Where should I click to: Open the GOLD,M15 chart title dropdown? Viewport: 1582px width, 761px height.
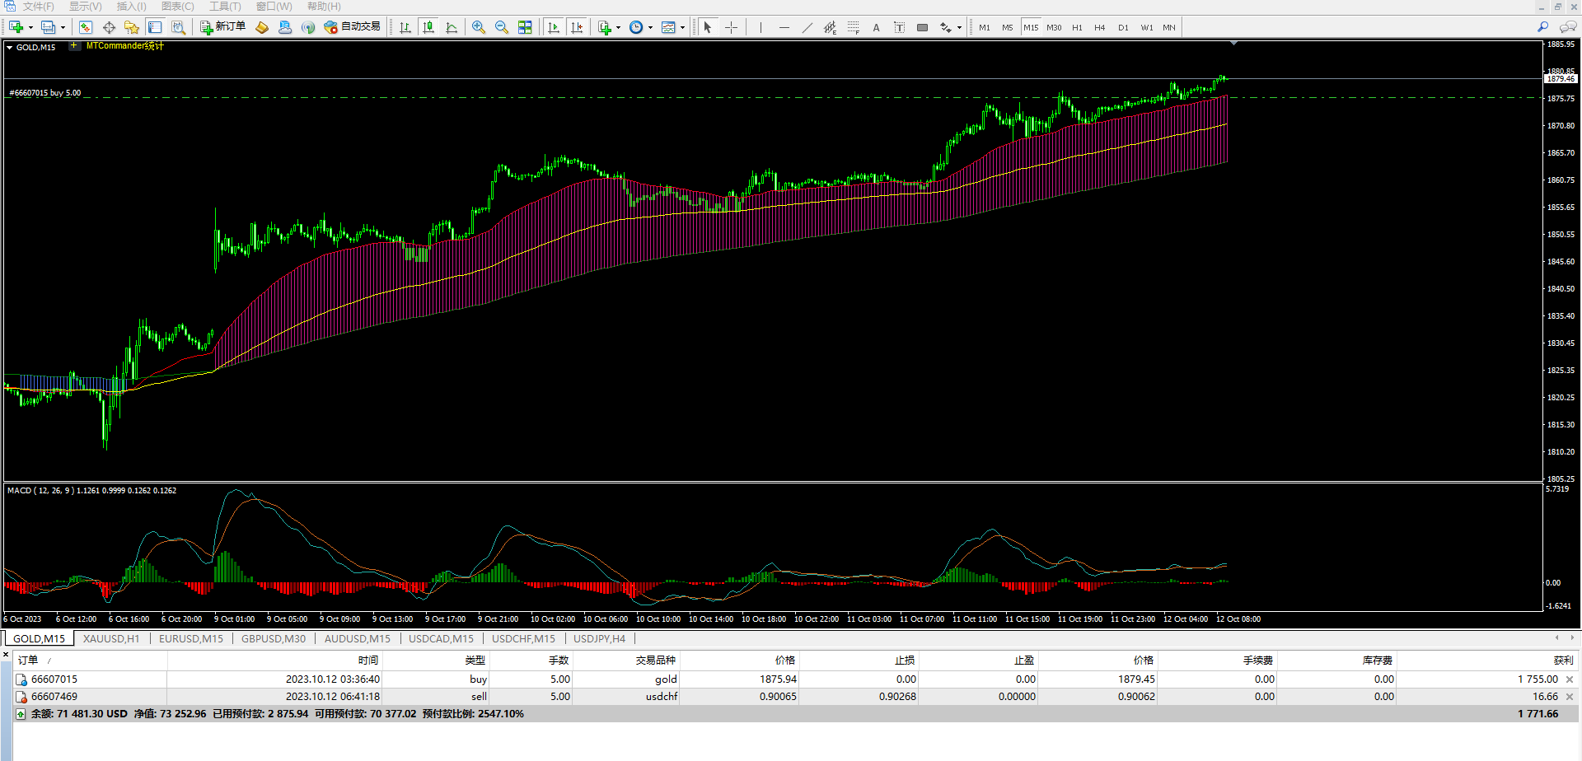click(x=10, y=48)
